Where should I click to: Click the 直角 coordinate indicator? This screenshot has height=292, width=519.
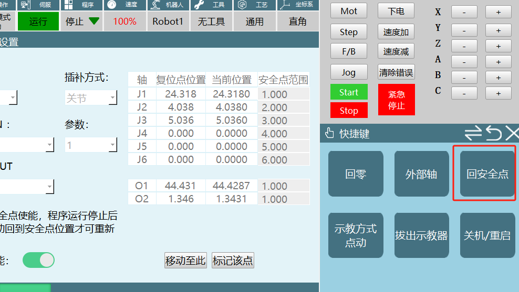[298, 21]
